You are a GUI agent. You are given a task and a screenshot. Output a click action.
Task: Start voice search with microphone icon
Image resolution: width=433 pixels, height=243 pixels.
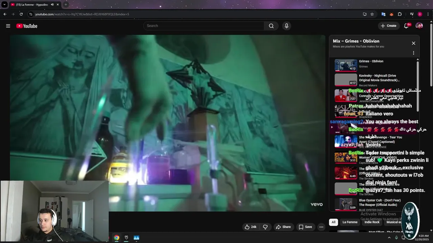point(287,26)
